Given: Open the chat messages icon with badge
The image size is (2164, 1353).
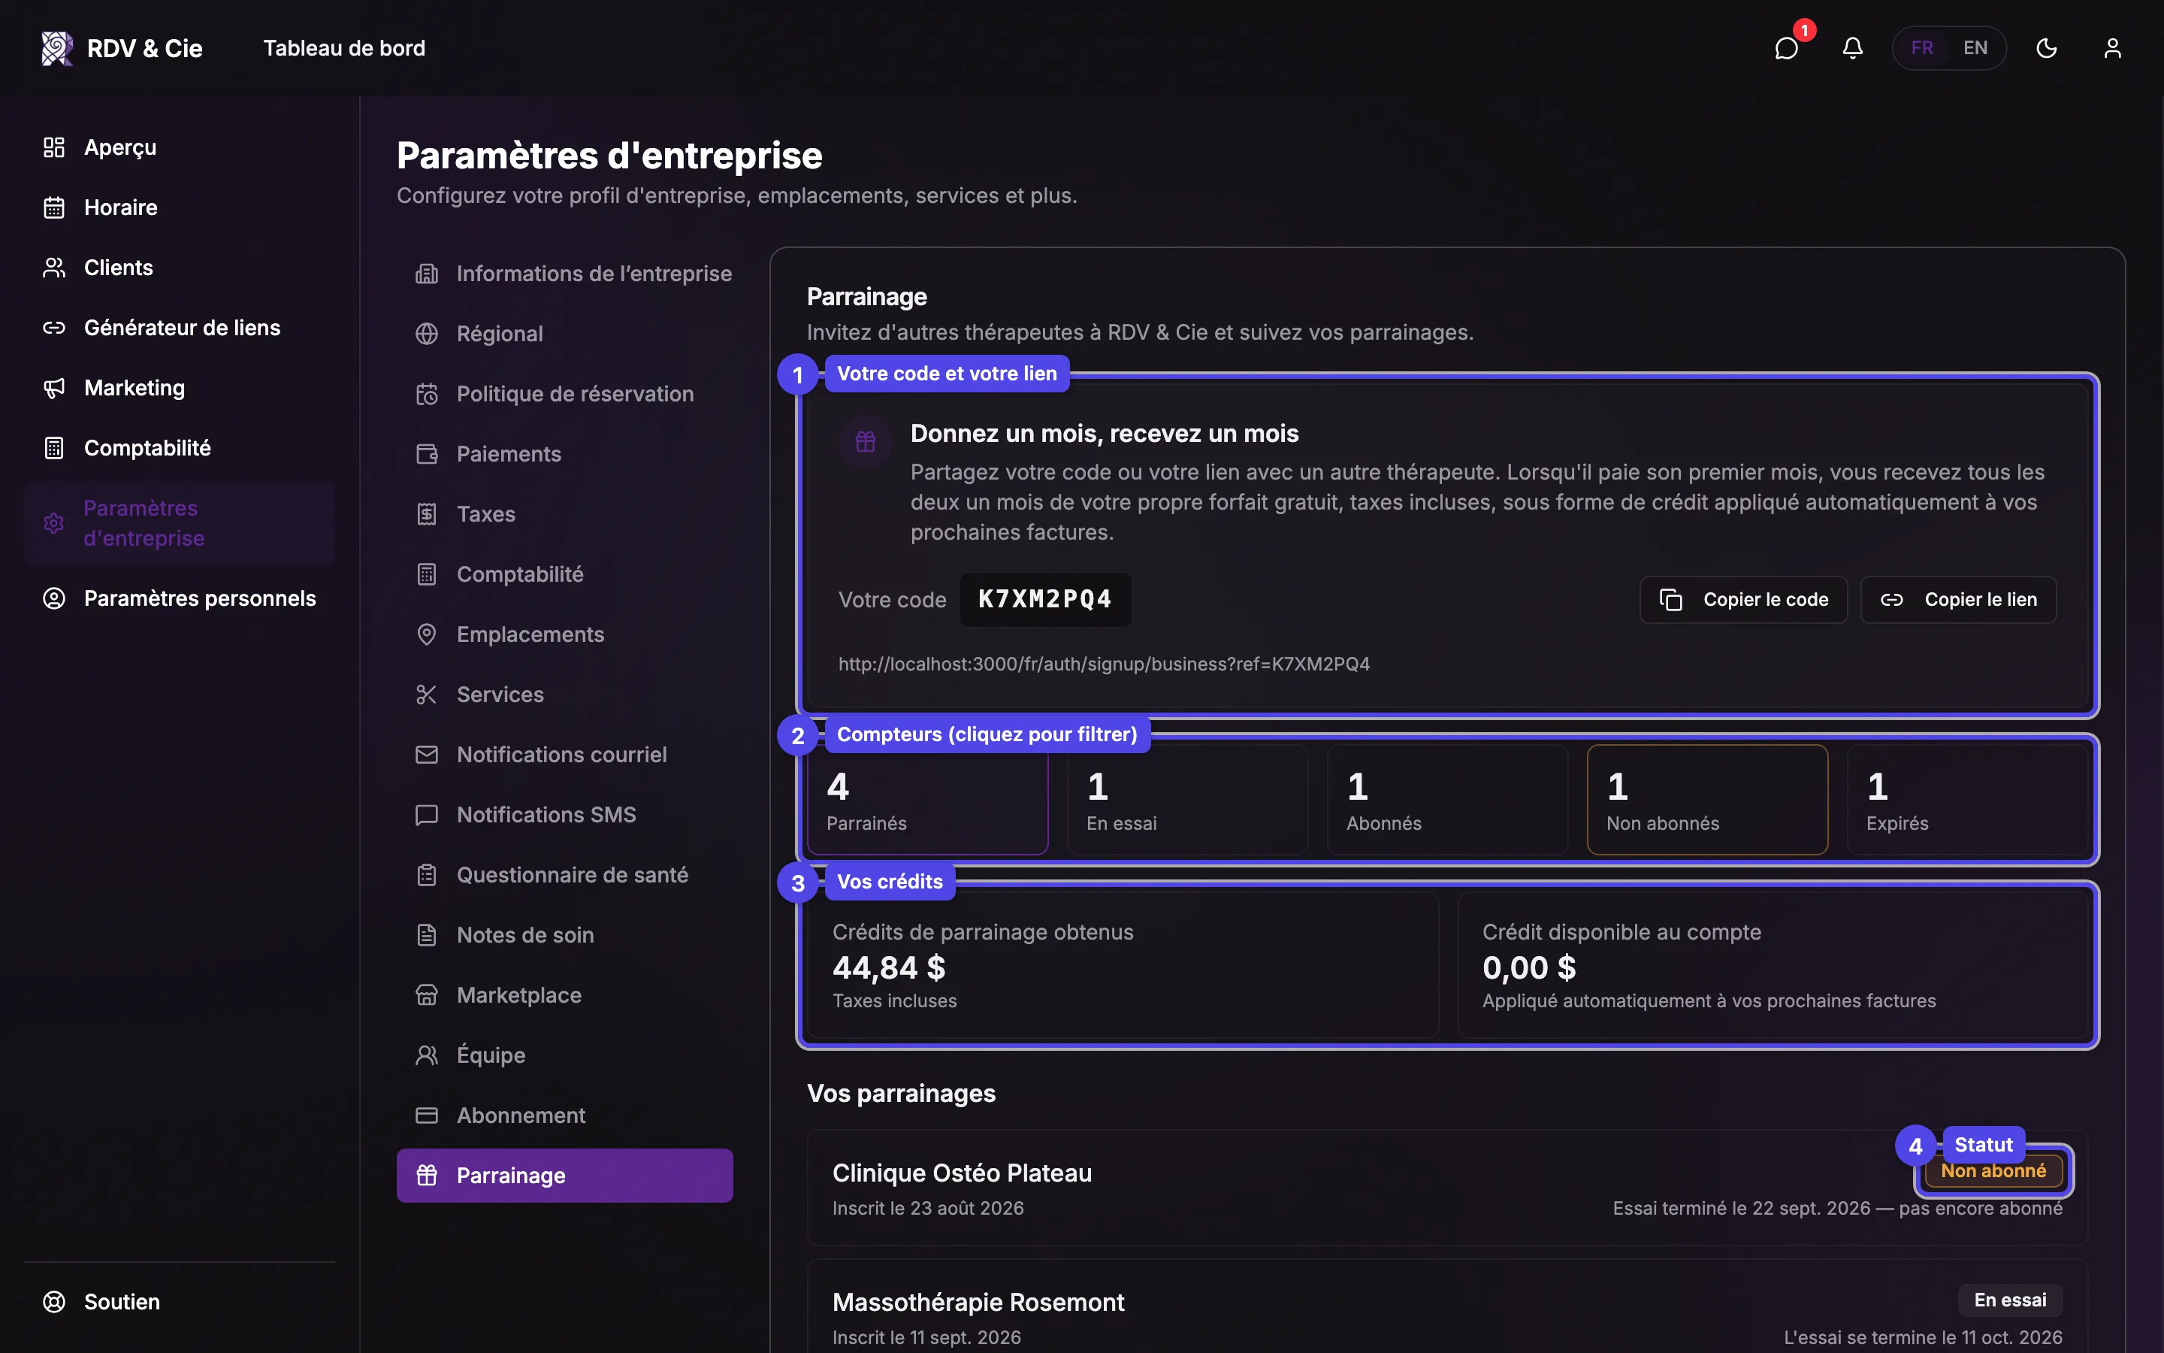Looking at the screenshot, I should (1787, 48).
